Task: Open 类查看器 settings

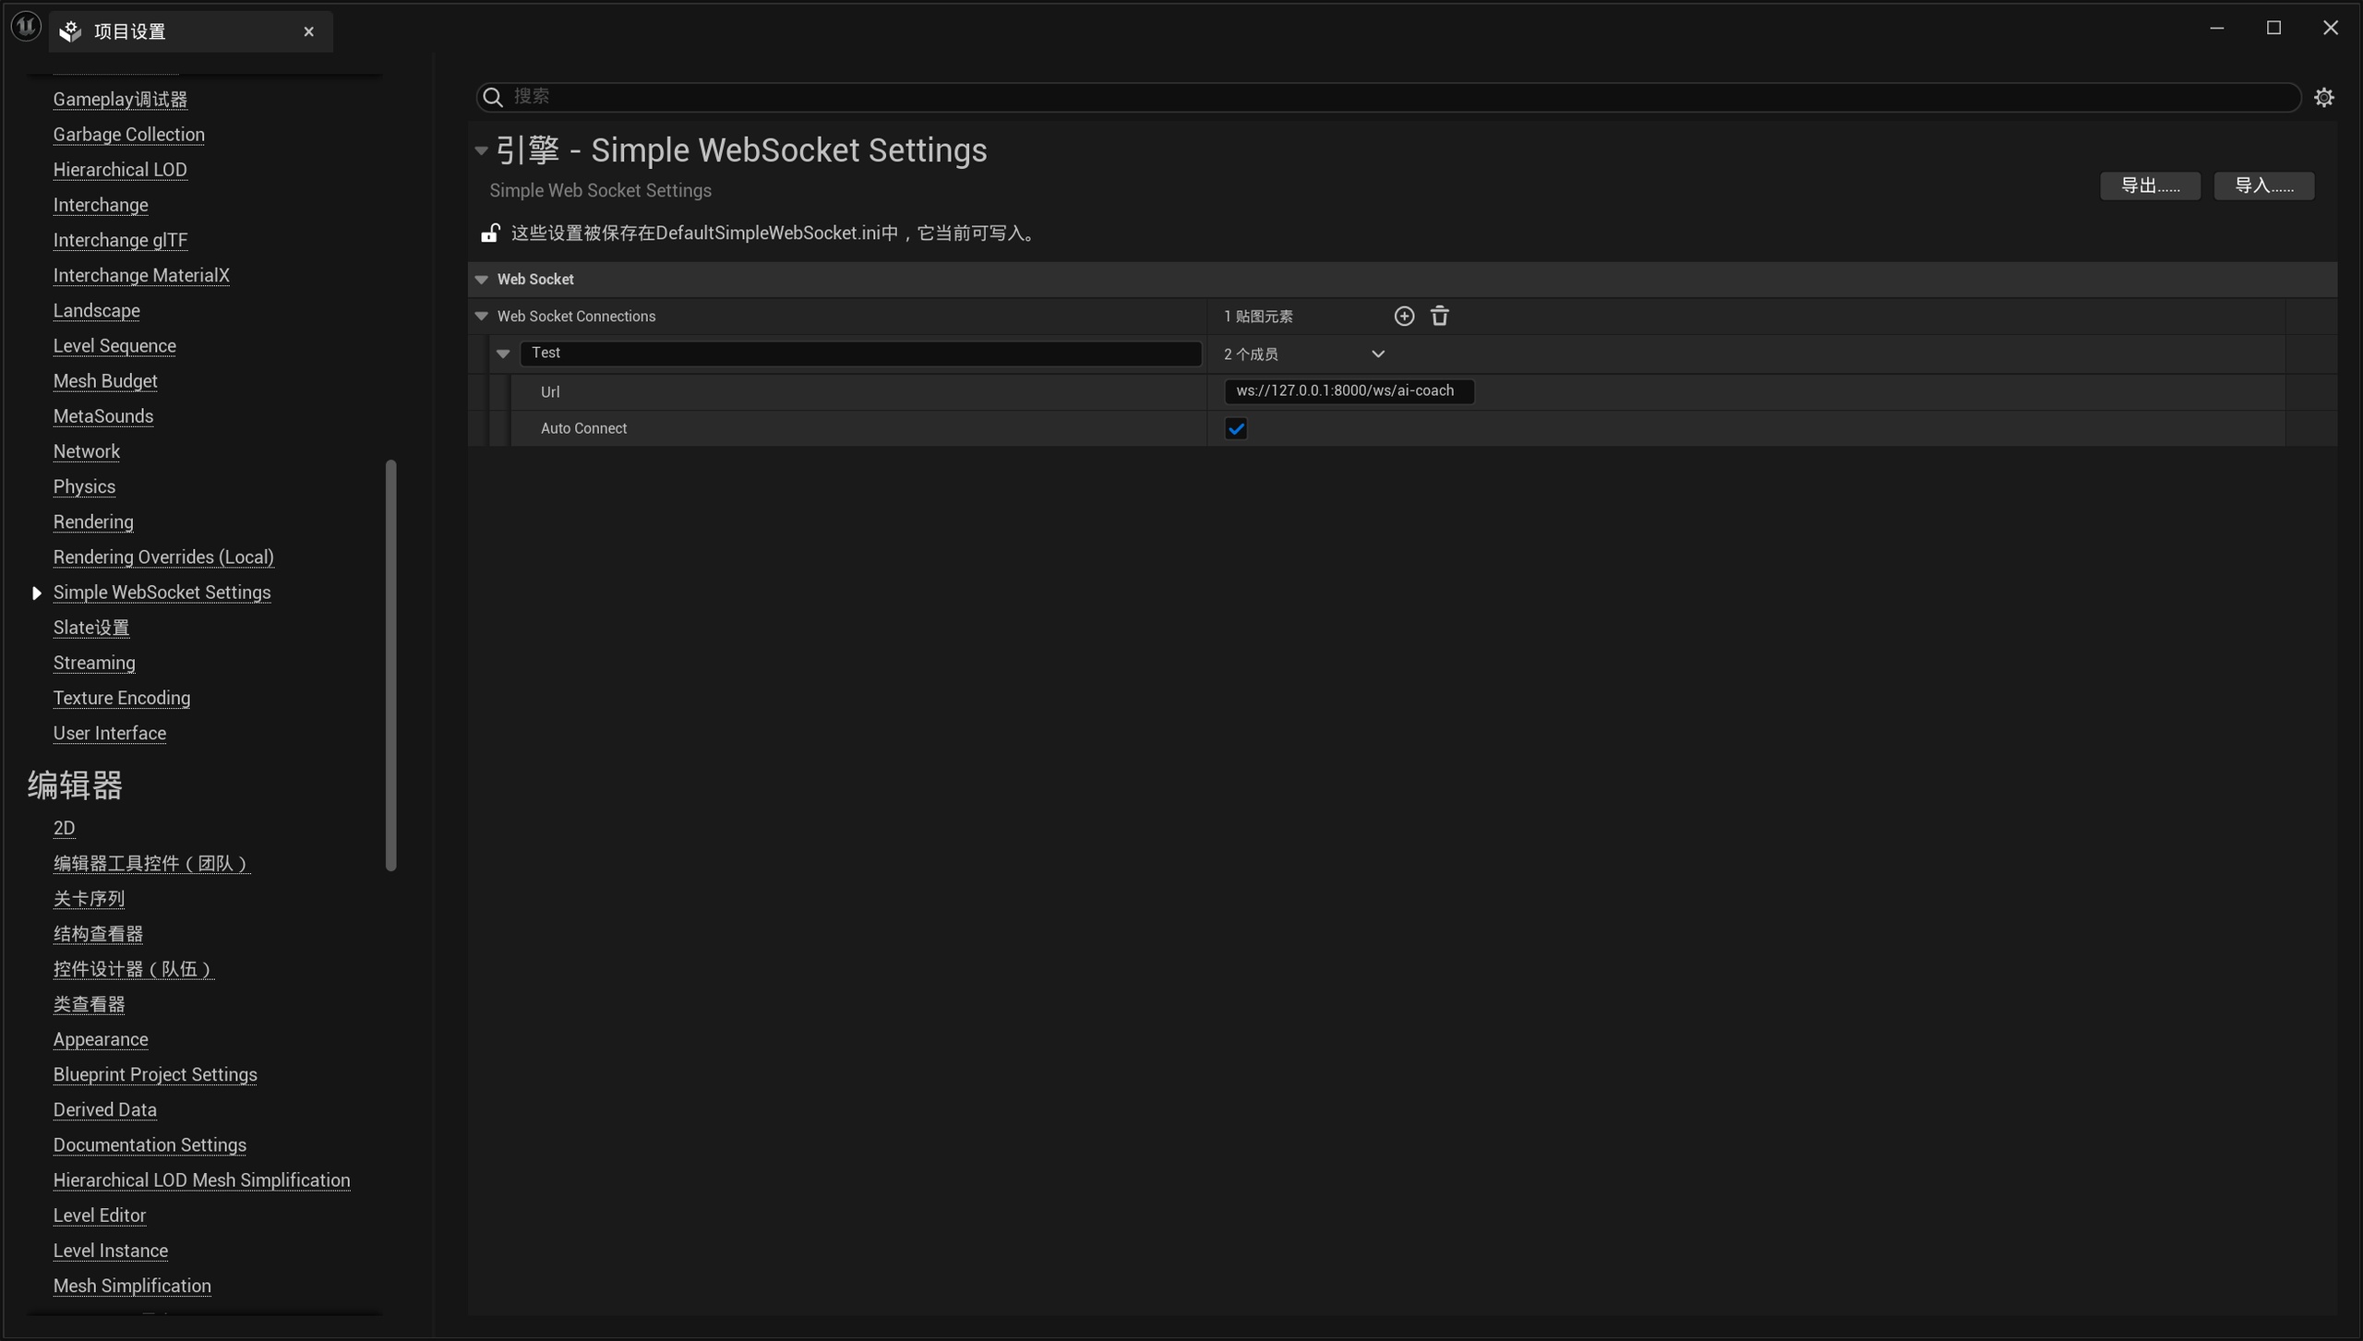Action: (89, 1004)
